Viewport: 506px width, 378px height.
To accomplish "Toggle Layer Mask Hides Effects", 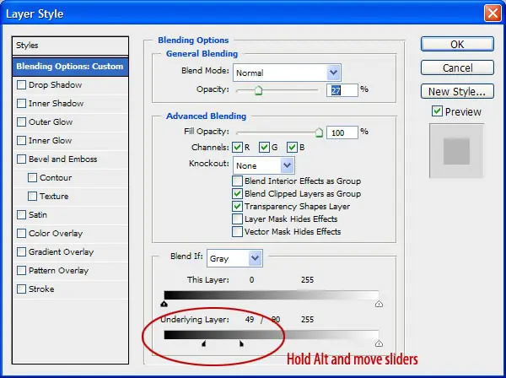I will point(237,219).
